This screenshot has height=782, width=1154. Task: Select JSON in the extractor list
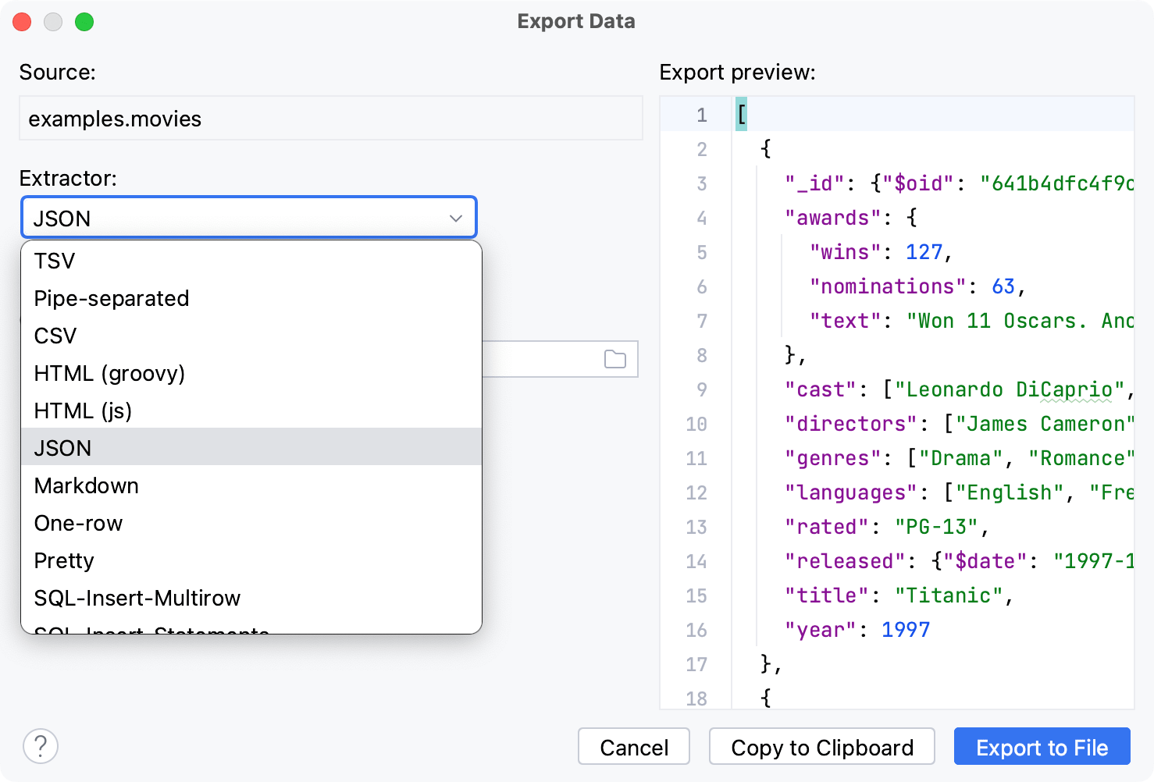point(62,447)
